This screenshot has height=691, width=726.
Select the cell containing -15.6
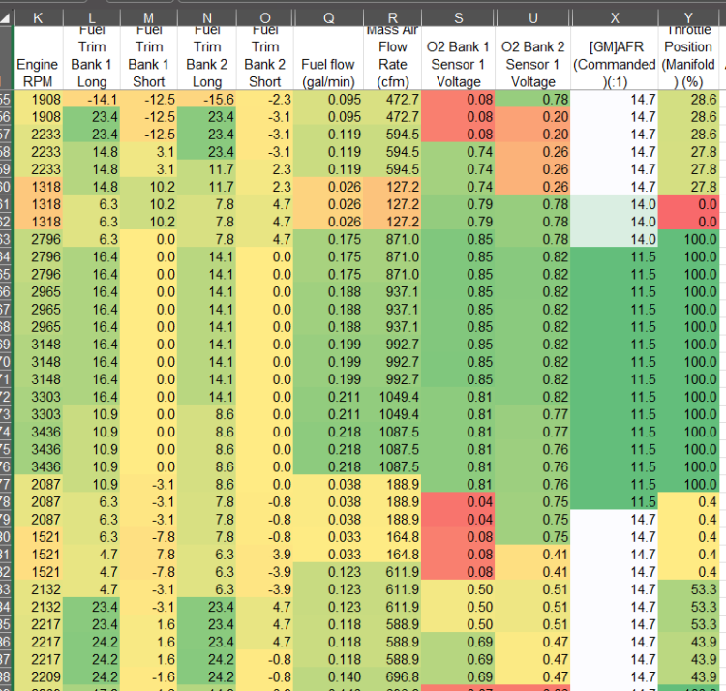[207, 100]
